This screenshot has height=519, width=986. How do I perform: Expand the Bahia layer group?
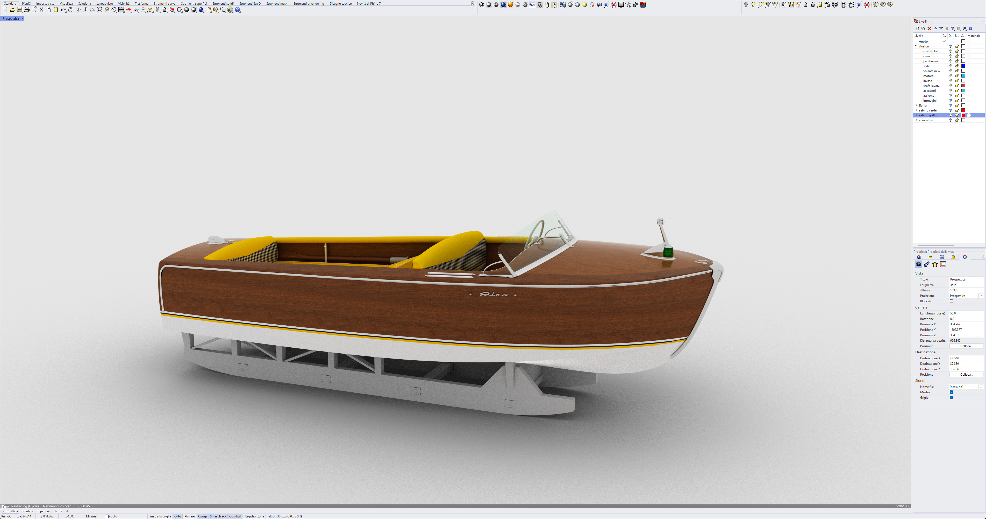point(916,105)
